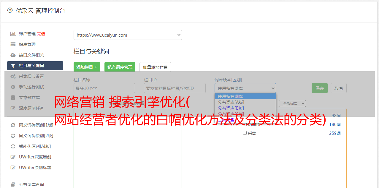Image resolution: width=379 pixels, height=188 pixels.
Task: Click the 优采云 管理控制台 title
Action: click(40, 11)
